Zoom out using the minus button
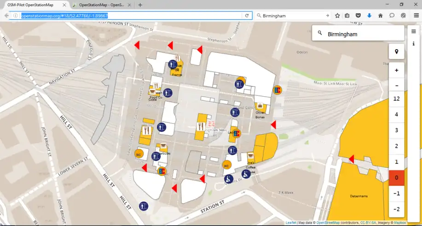422x226 pixels. tap(396, 86)
